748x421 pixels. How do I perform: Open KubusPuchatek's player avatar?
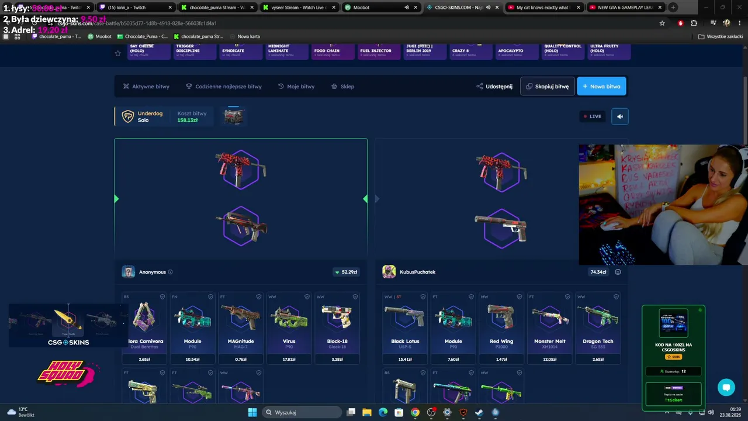(389, 272)
